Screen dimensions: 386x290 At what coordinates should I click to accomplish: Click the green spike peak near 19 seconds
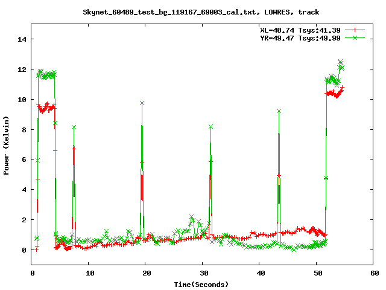(142, 103)
